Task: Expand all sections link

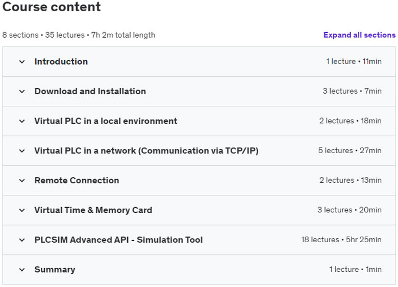Action: click(359, 35)
